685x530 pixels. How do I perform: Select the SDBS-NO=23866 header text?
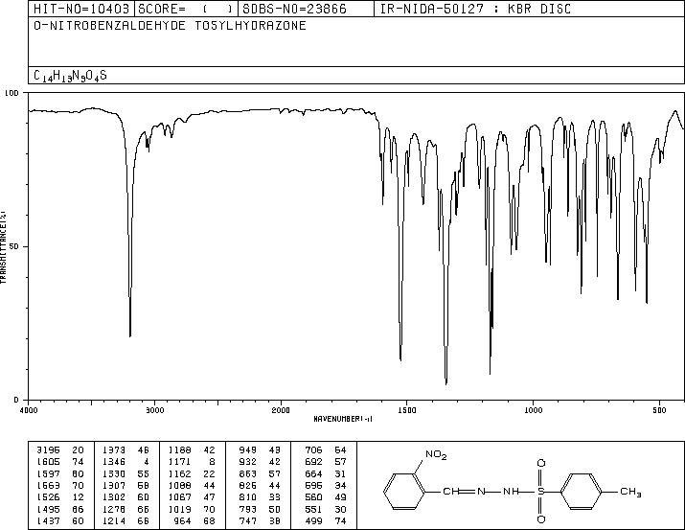pos(294,9)
